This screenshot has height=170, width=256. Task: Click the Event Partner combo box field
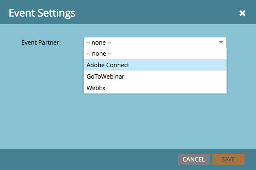pyautogui.click(x=149, y=42)
